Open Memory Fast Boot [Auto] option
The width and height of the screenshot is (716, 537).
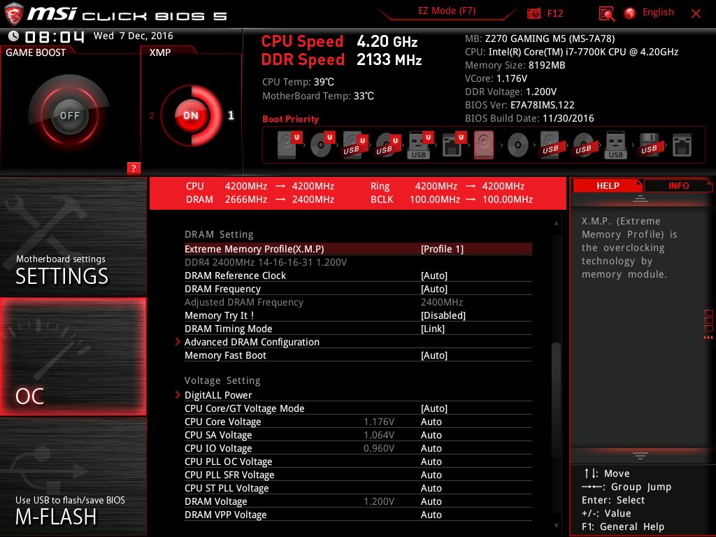358,355
